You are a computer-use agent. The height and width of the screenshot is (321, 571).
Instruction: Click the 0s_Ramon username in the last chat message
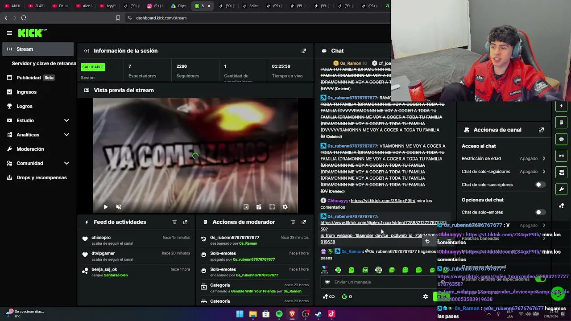[352, 251]
